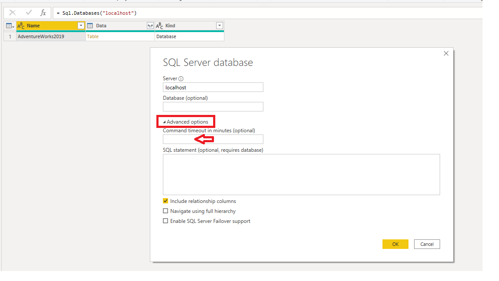This screenshot has height=281, width=499.
Task: Select the Database cell in Kind column
Action: point(189,36)
